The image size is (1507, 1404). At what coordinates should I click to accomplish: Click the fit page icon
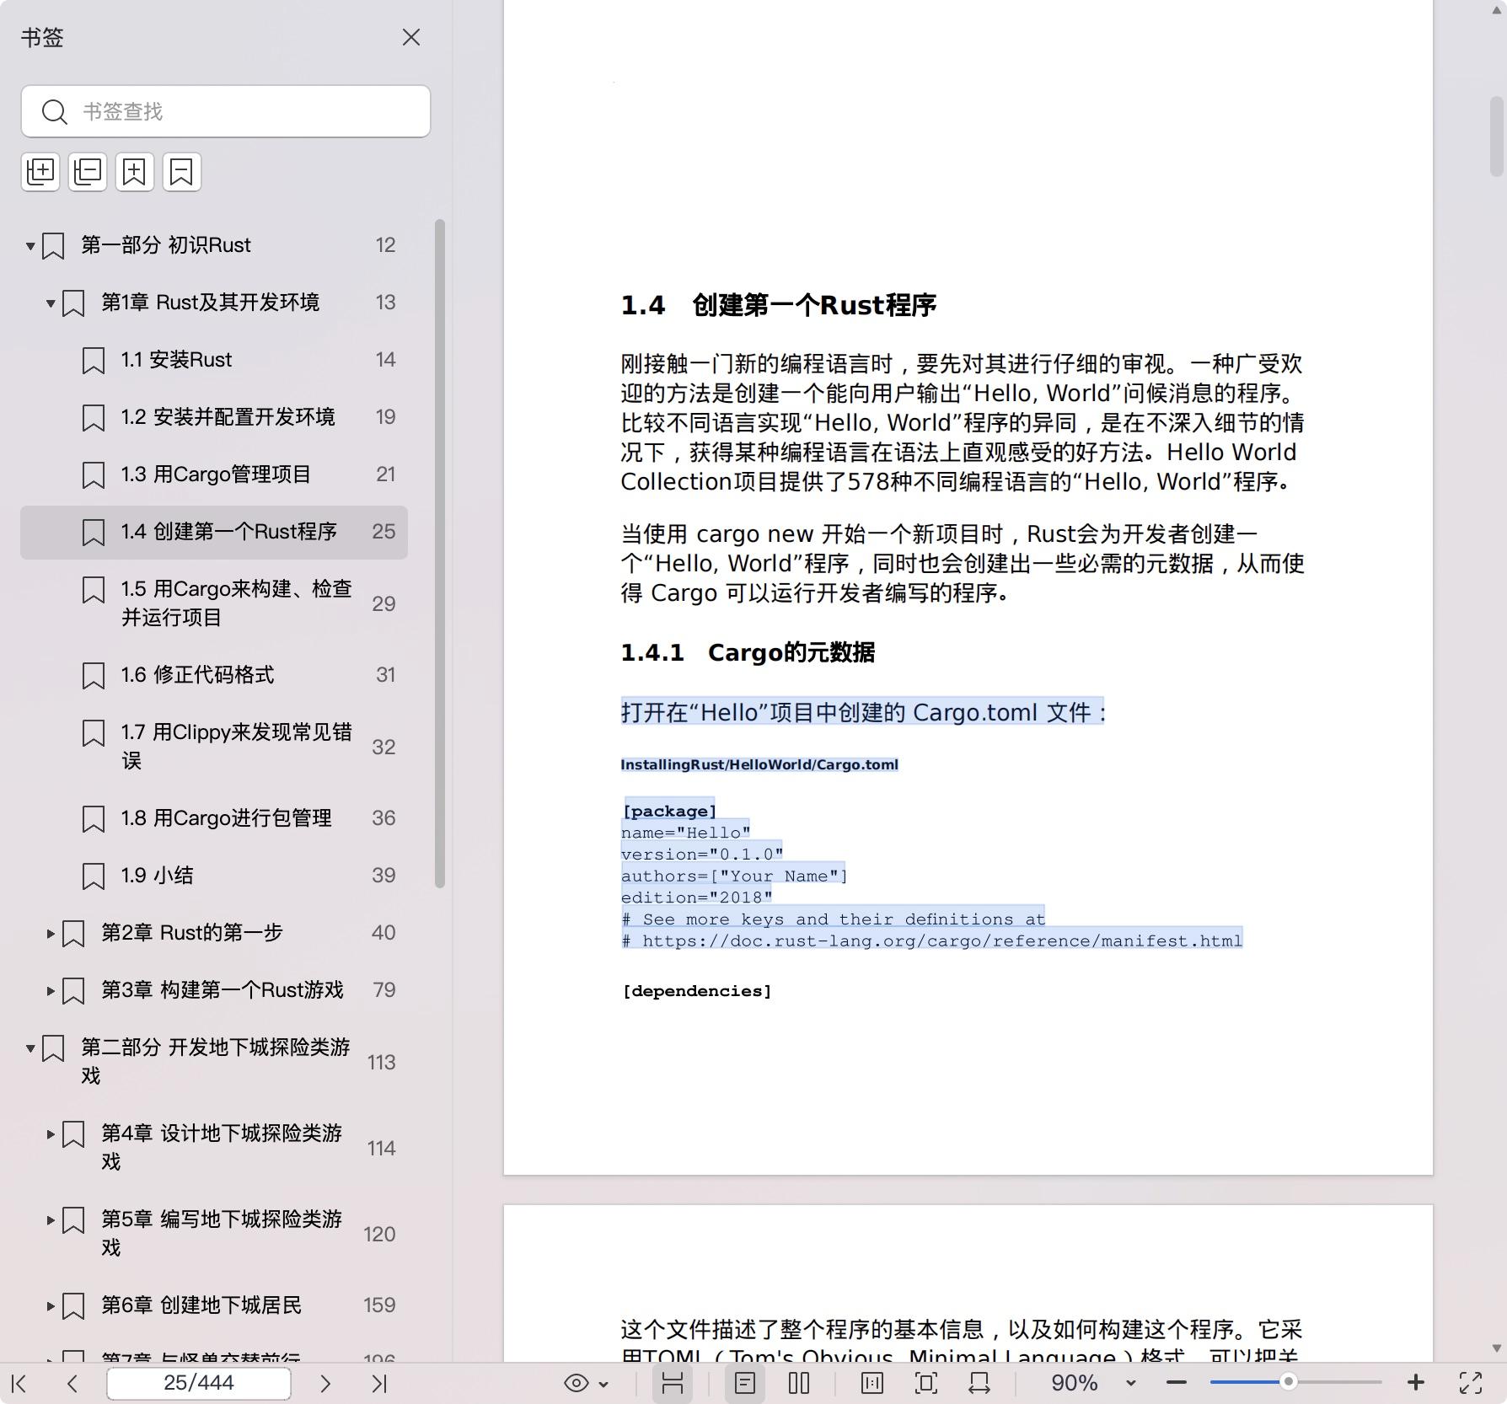(x=925, y=1383)
